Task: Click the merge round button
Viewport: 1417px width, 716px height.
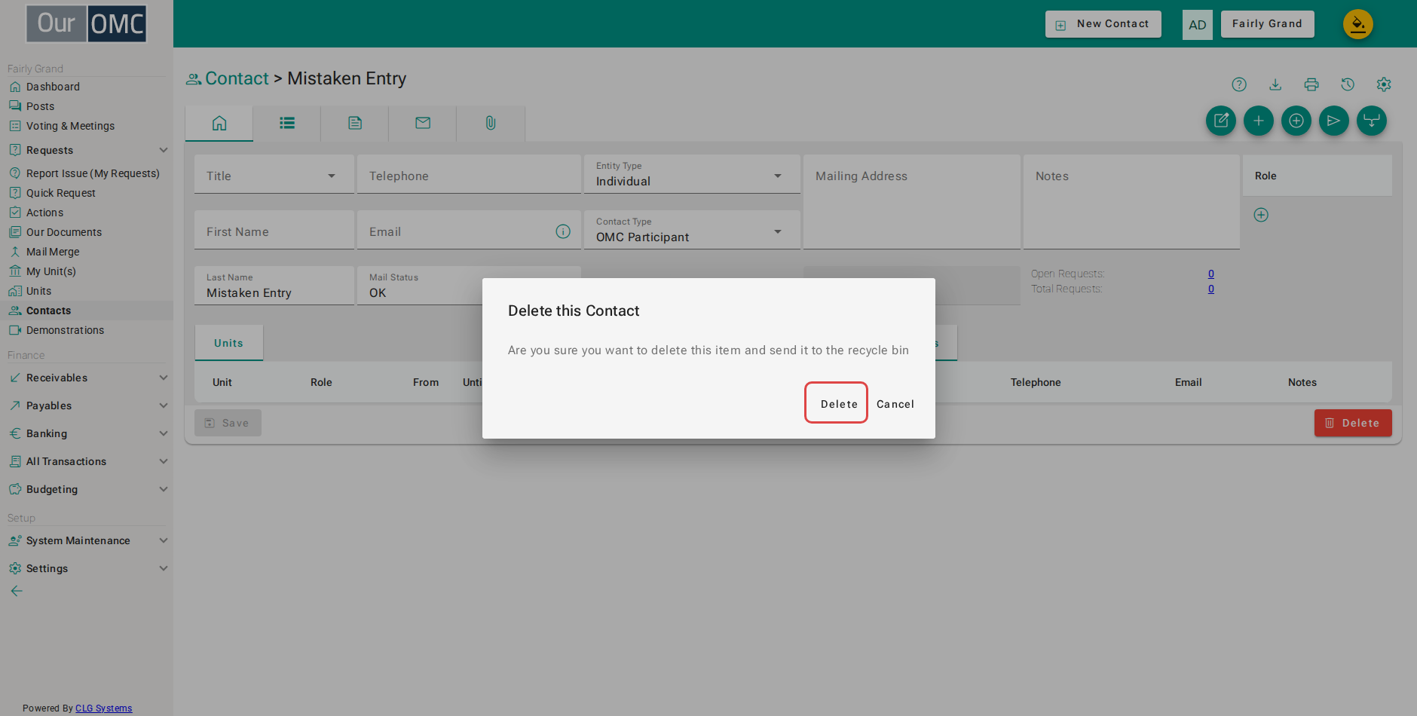Action: (1372, 121)
